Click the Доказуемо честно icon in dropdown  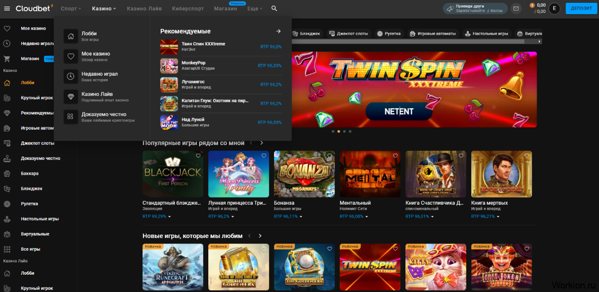[71, 117]
